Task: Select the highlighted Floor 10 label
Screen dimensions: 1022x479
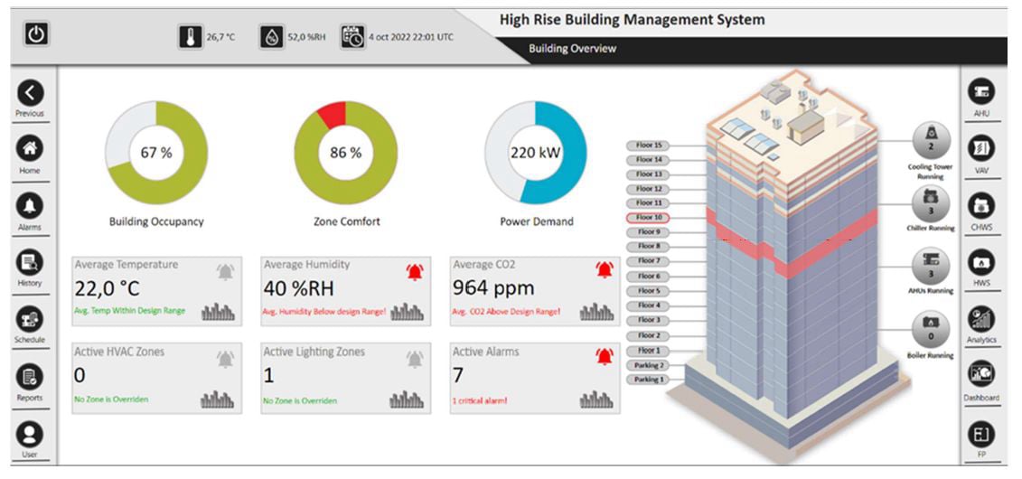Action: (x=648, y=218)
